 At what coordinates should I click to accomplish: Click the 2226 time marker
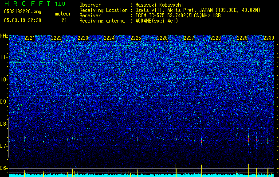click(x=162, y=38)
